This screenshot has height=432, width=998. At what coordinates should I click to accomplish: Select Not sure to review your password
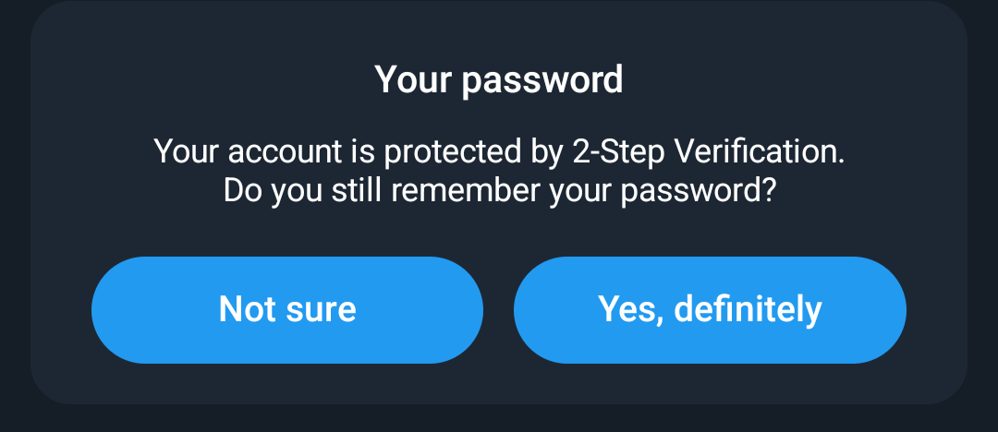point(287,310)
